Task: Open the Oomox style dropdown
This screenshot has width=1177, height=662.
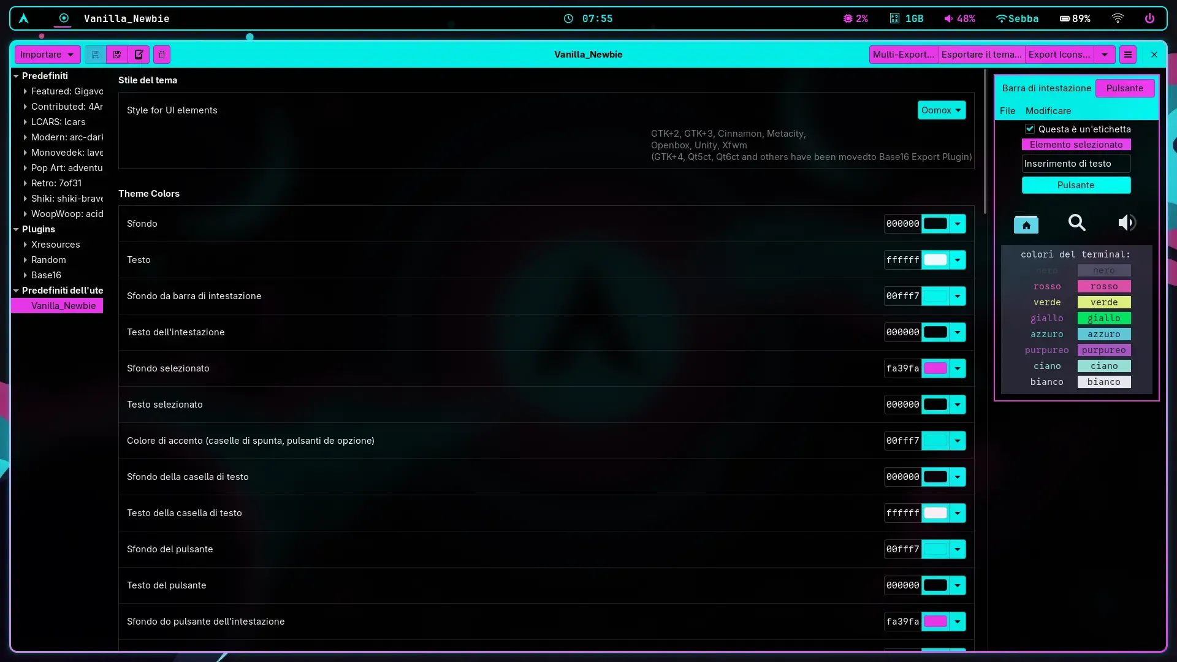Action: (x=942, y=110)
